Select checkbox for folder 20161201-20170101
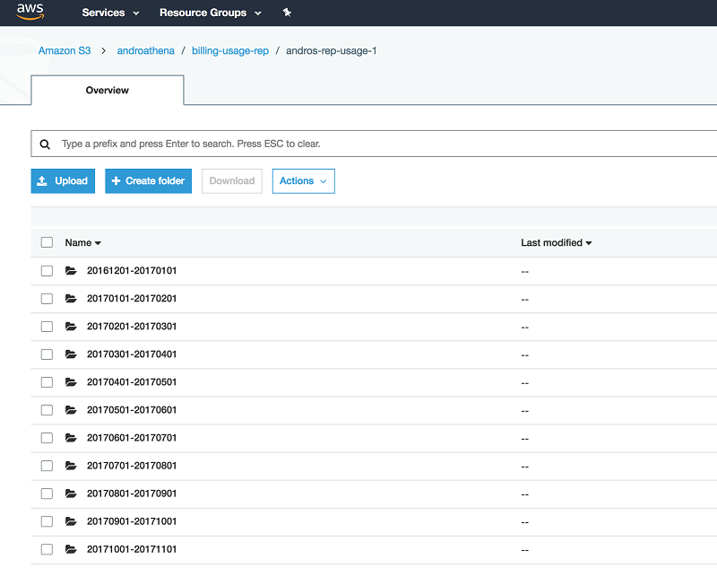 tap(47, 271)
